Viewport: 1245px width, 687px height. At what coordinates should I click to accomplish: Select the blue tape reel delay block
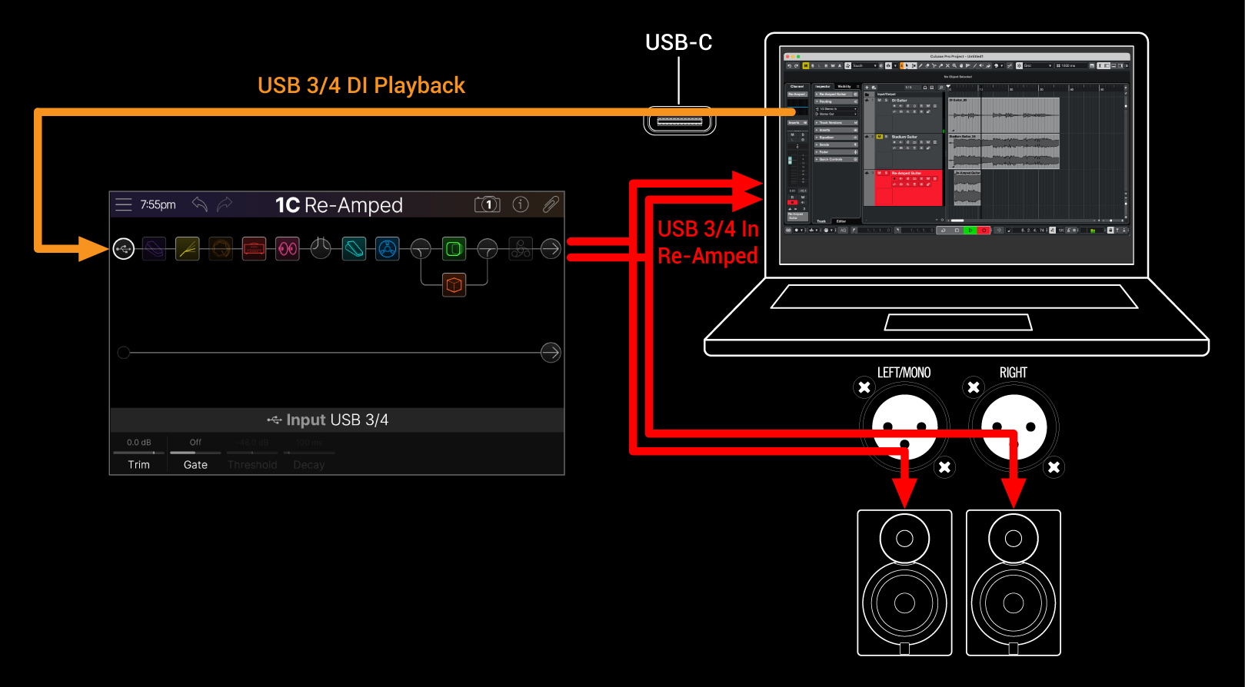(388, 249)
